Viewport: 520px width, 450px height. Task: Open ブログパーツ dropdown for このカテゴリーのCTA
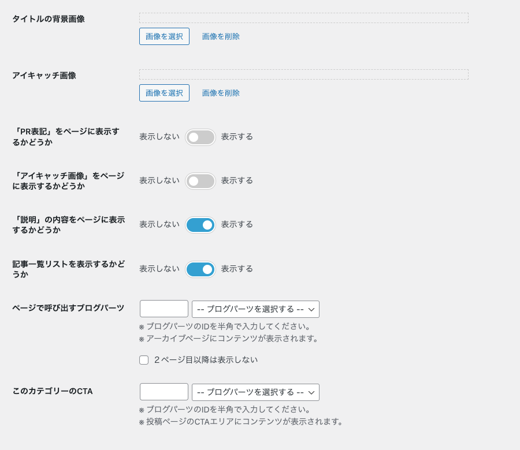click(256, 392)
